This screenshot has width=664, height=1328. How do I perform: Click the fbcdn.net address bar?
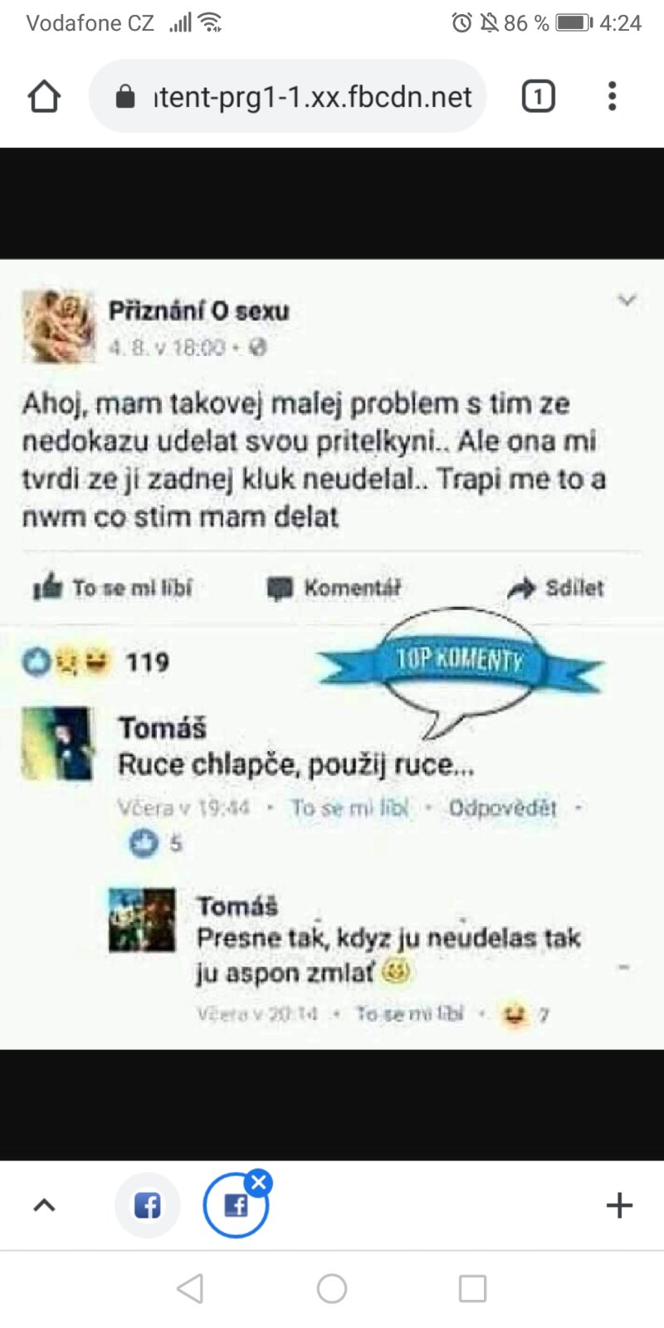pos(311,97)
